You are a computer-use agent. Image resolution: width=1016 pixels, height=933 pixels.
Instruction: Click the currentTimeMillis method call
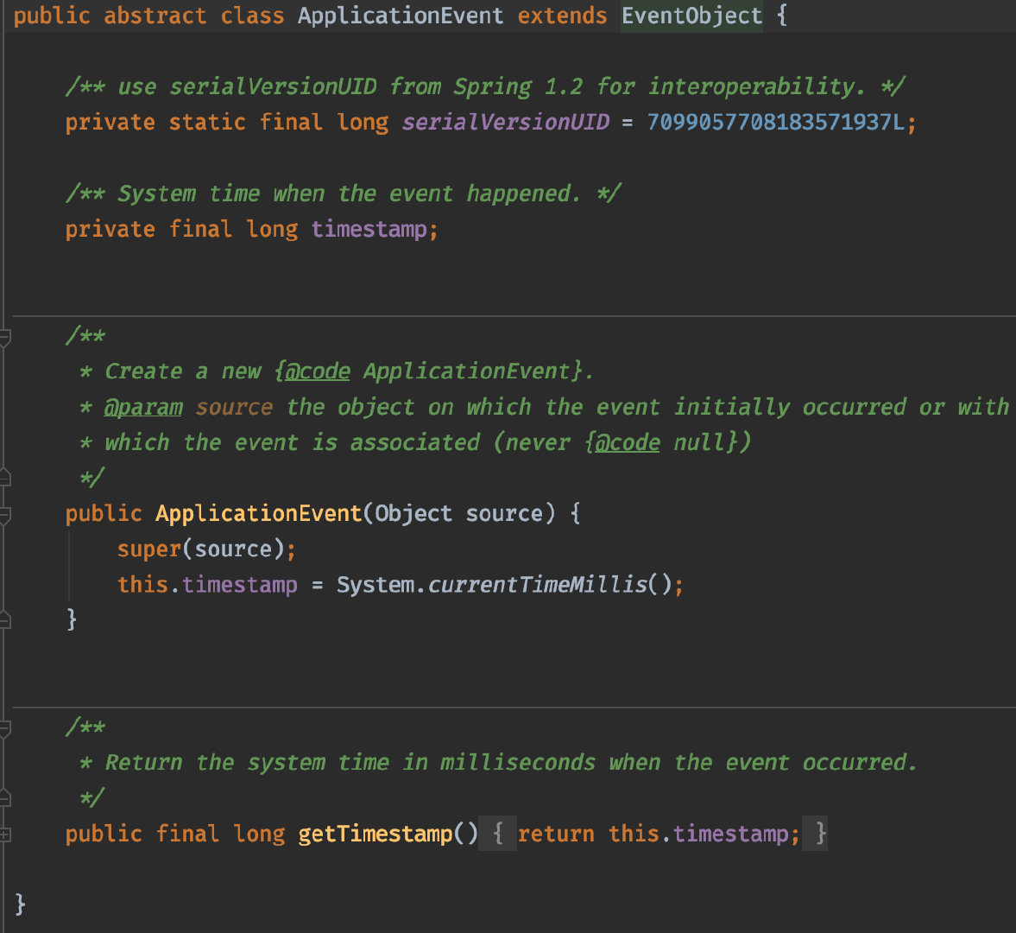(537, 585)
